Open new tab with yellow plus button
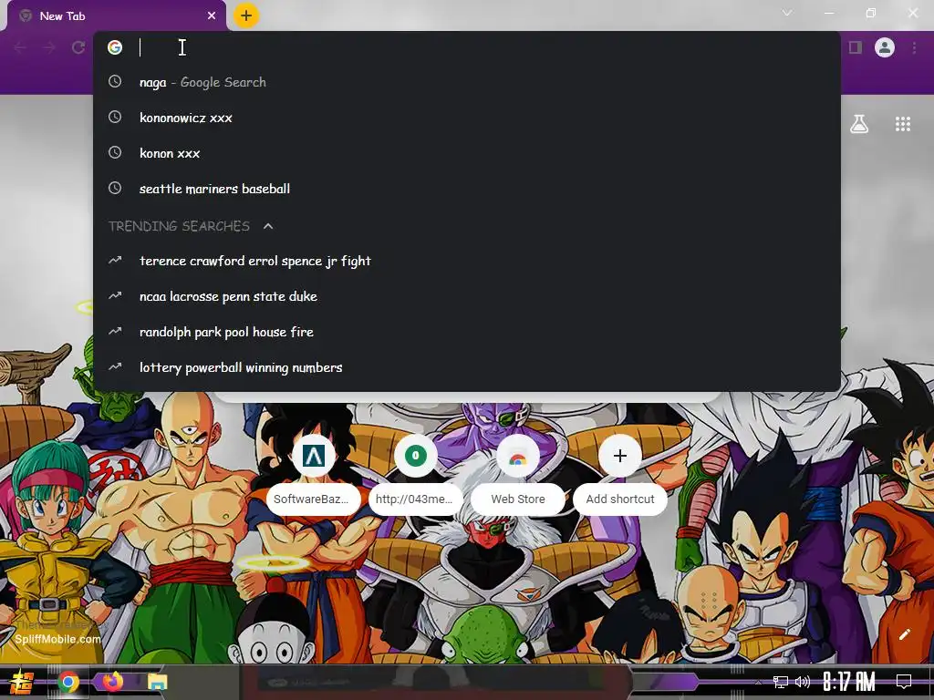The image size is (934, 700). click(246, 15)
